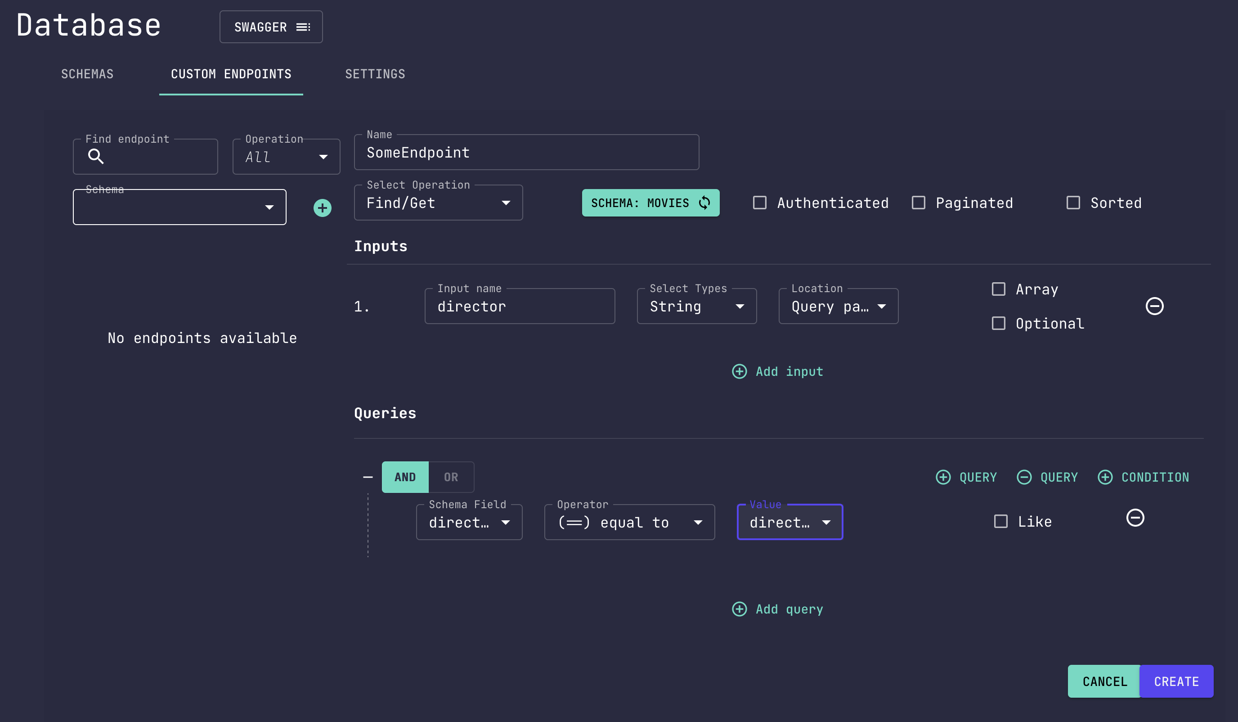Switch to the Schemas tab
This screenshot has width=1238, height=722.
click(x=87, y=74)
